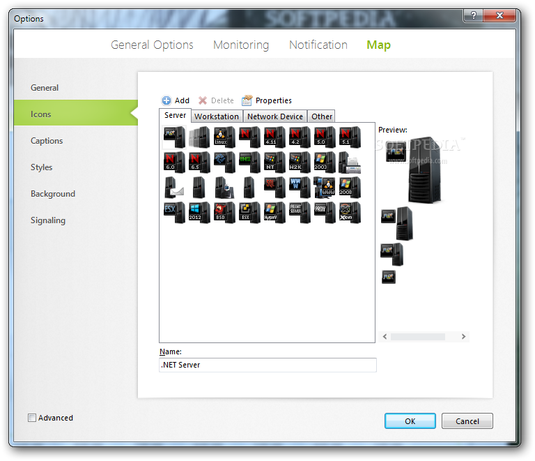535x461 pixels.
Task: Select the Icons sidebar section
Action: click(76, 113)
